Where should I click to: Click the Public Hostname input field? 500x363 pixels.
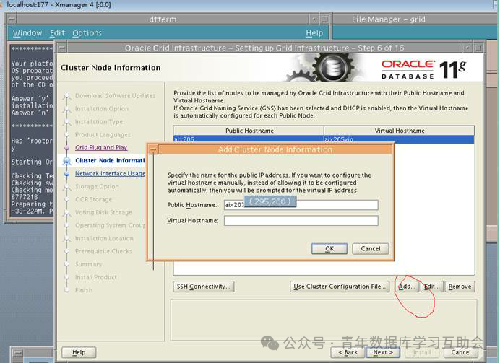tap(301, 205)
